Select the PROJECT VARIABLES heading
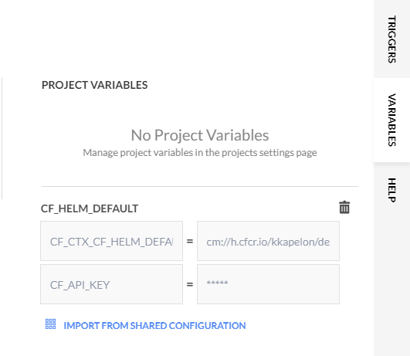Image resolution: width=410 pixels, height=356 pixels. (x=95, y=85)
